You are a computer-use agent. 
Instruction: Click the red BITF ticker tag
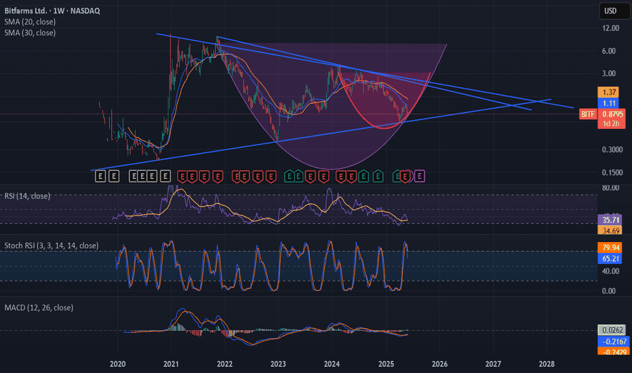click(x=588, y=114)
